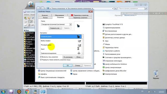This screenshot has width=167, height=94.
Task: Open the Windows Start button
Action: (3, 91)
